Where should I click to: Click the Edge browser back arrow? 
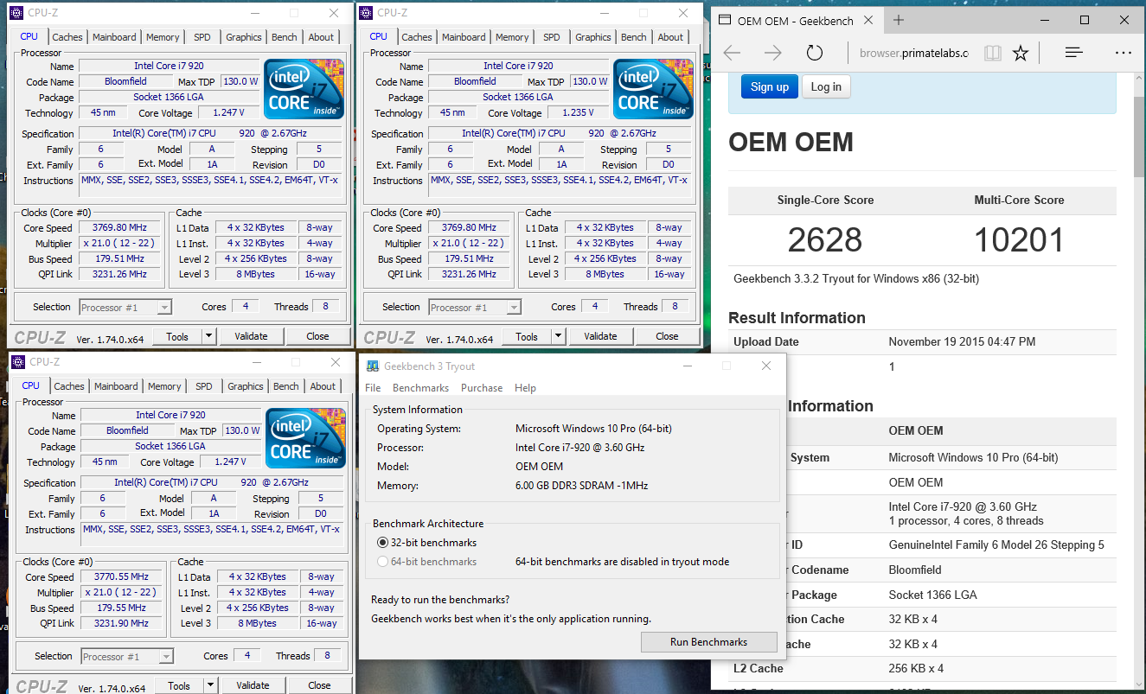pyautogui.click(x=733, y=53)
